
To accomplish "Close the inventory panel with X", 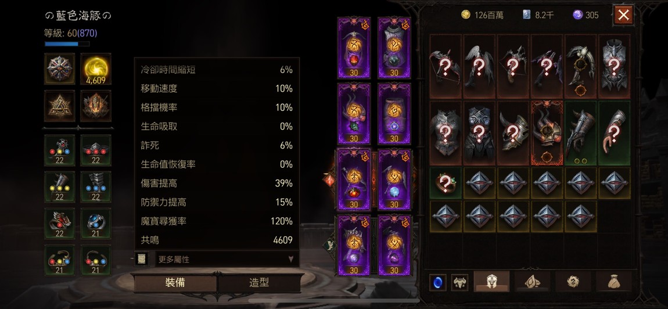I will 623,15.
